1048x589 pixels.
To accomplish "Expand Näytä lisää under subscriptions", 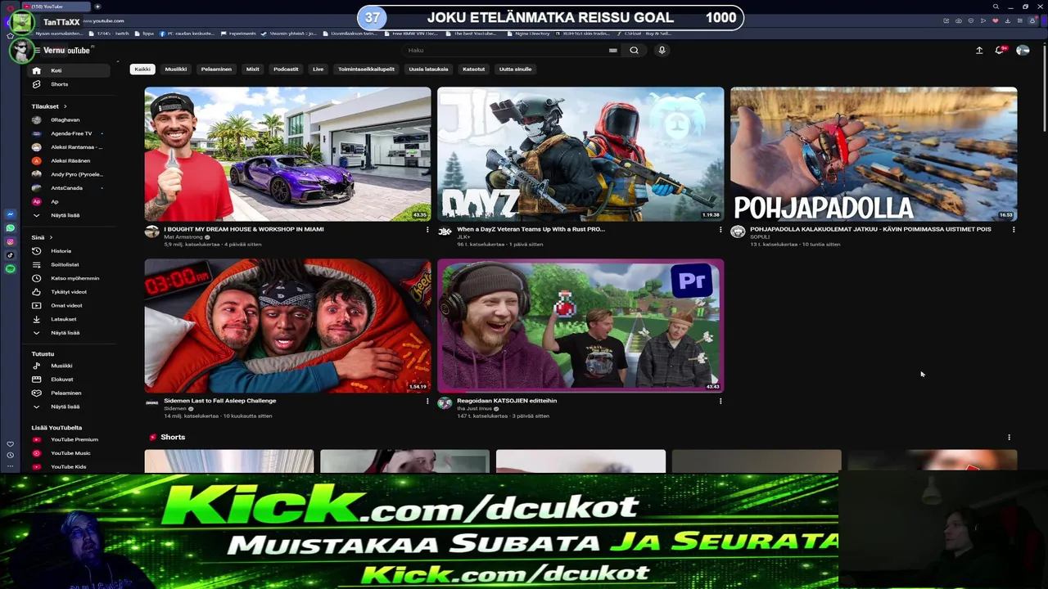I will pyautogui.click(x=70, y=215).
